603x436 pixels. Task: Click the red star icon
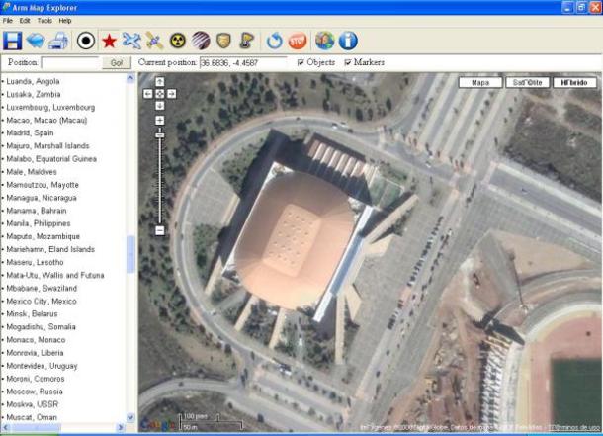pos(109,41)
